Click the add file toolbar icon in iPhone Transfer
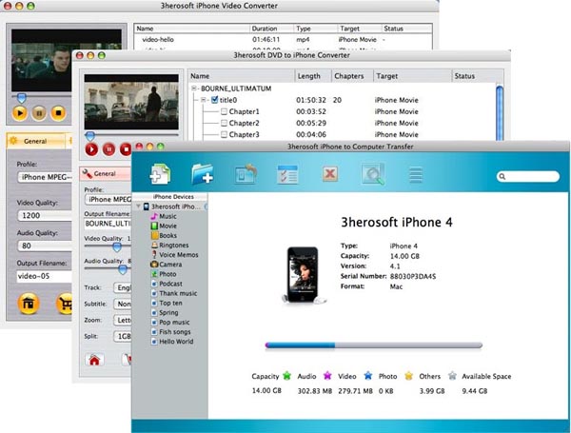571x433 pixels. pos(160,174)
